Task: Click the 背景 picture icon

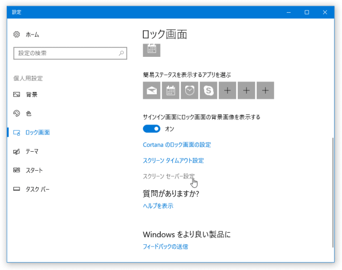Action: click(17, 94)
